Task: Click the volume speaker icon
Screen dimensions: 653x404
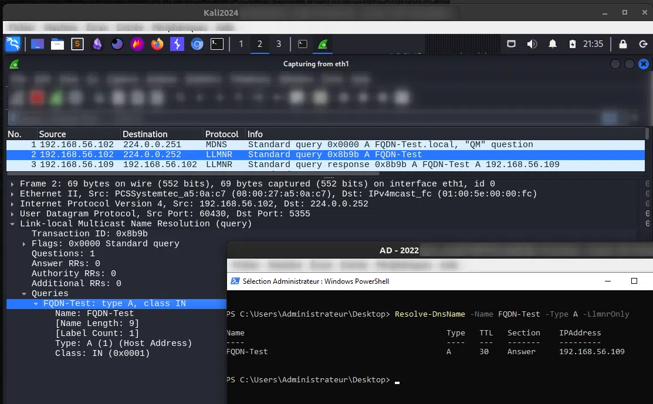Action: coord(532,44)
